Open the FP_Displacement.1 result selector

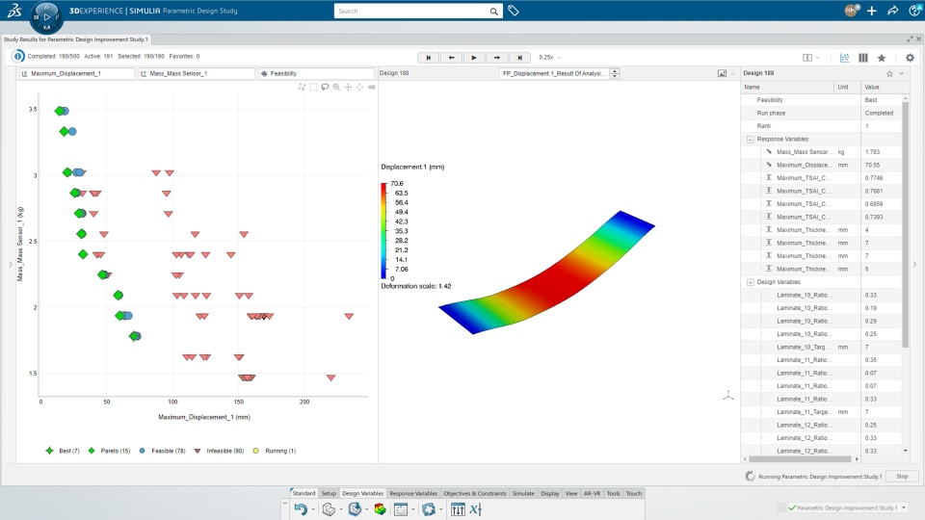point(559,74)
